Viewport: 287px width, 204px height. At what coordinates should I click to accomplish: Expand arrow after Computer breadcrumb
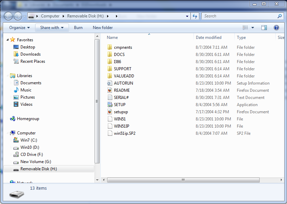point(63,16)
